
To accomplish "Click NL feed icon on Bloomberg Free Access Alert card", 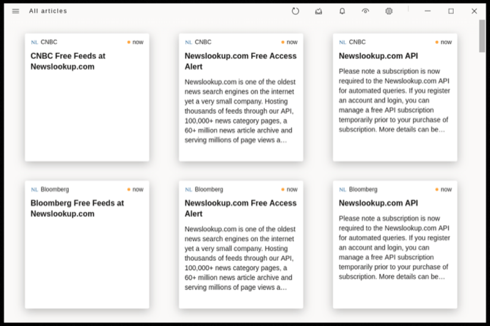I will (188, 189).
